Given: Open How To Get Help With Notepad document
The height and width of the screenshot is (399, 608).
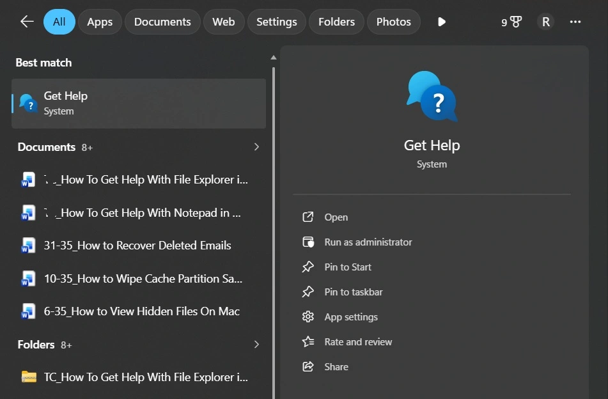Looking at the screenshot, I should tap(139, 212).
